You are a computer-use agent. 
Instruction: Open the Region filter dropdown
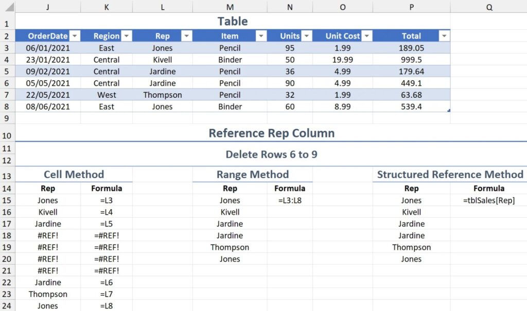click(x=127, y=36)
